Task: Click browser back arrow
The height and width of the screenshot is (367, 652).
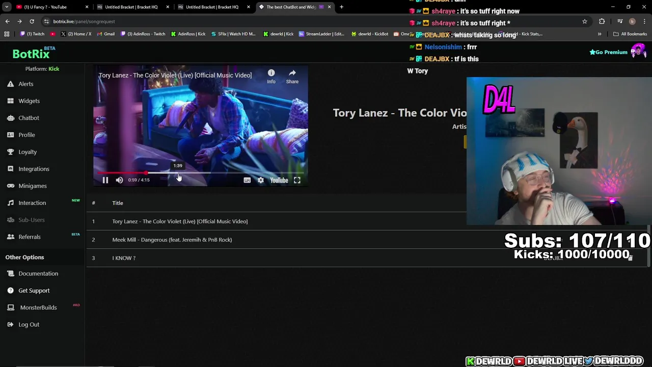Action: 7,21
